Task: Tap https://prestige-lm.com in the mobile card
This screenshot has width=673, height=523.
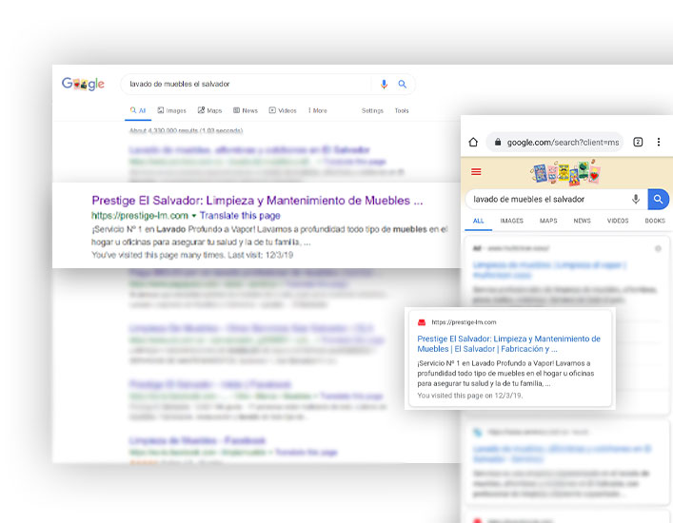Action: pyautogui.click(x=464, y=322)
